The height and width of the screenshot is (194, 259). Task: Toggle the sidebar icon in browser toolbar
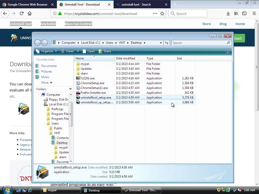point(244,14)
